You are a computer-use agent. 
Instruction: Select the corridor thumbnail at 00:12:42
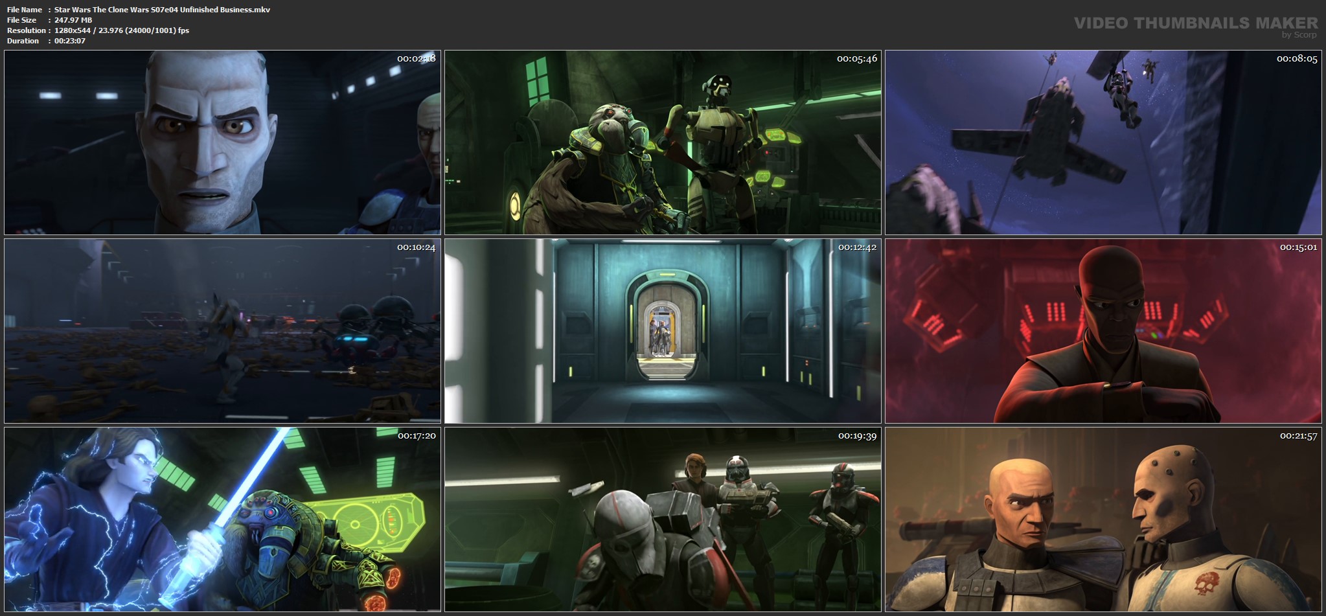pos(663,331)
